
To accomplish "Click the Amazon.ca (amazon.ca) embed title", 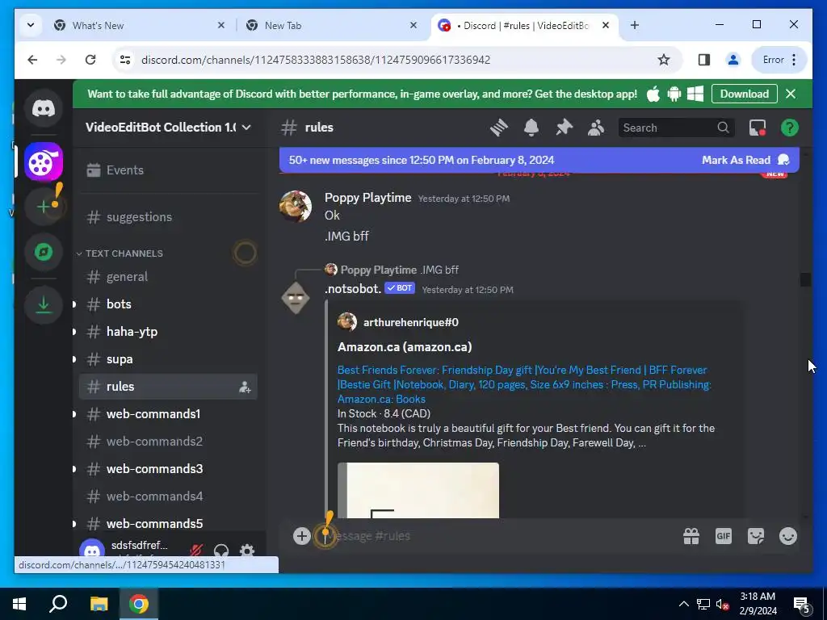I will coord(405,347).
